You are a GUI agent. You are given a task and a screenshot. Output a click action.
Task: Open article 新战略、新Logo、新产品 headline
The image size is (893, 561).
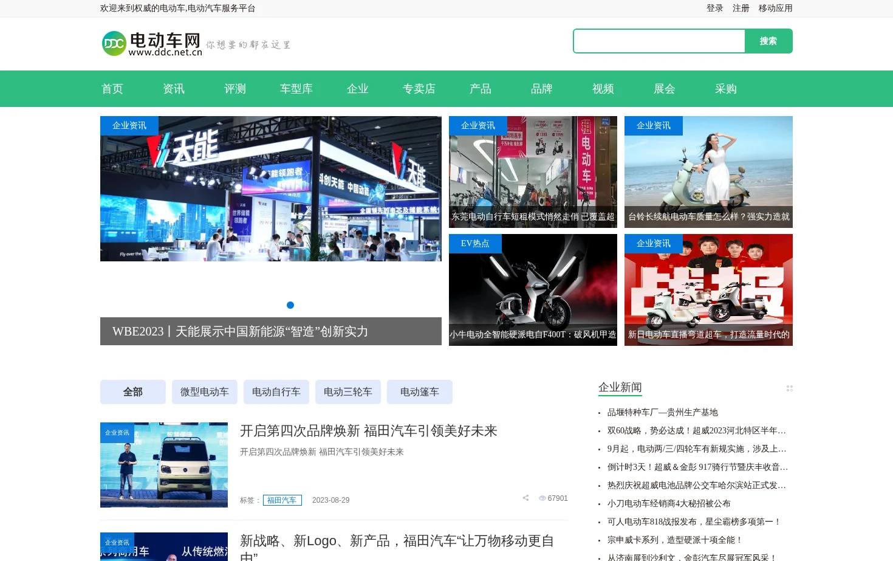pyautogui.click(x=397, y=547)
